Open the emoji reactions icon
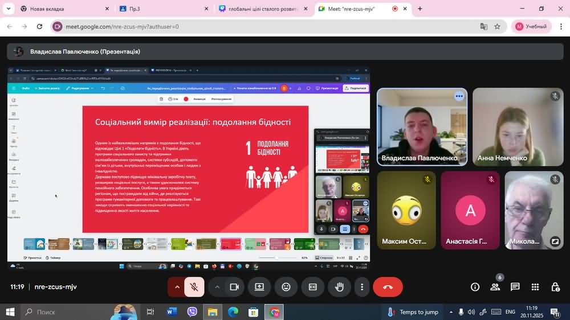The height and width of the screenshot is (320, 570). [286, 287]
